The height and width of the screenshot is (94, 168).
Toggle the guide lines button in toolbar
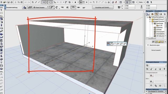point(43,2)
